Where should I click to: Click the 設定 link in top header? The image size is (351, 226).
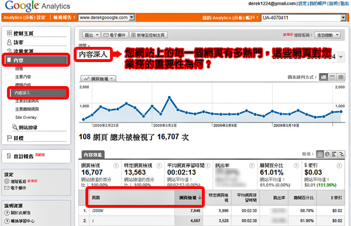[302, 4]
